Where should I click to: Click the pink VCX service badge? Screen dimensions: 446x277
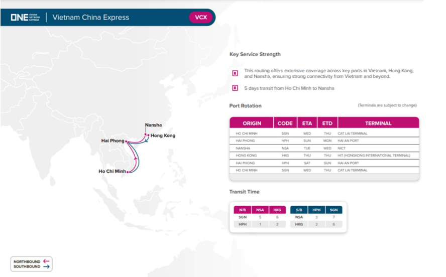[201, 17]
